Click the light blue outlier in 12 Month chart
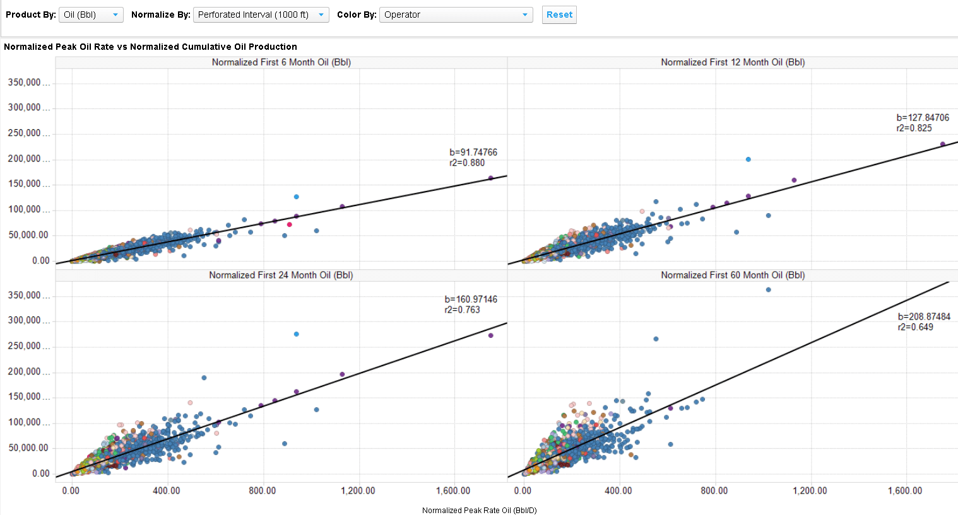Screen dimensions: 958x515 coord(748,159)
